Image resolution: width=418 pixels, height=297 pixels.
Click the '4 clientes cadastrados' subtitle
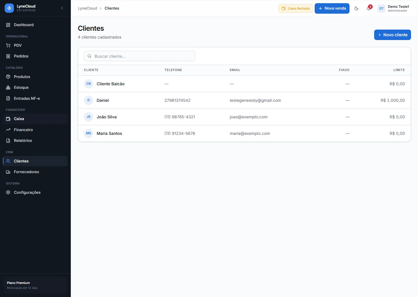click(100, 37)
